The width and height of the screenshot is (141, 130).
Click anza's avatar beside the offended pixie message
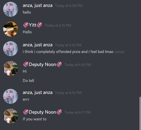coord(11,49)
